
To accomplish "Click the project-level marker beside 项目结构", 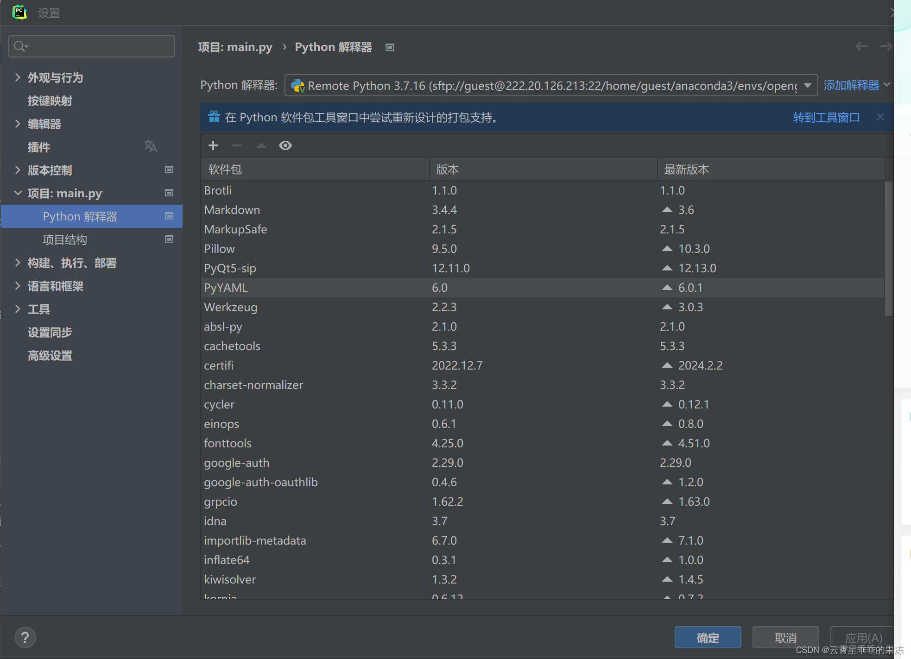I will point(169,239).
